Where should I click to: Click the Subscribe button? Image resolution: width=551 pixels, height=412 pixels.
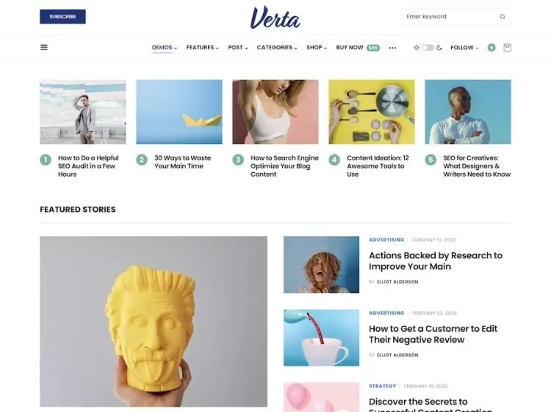point(62,16)
